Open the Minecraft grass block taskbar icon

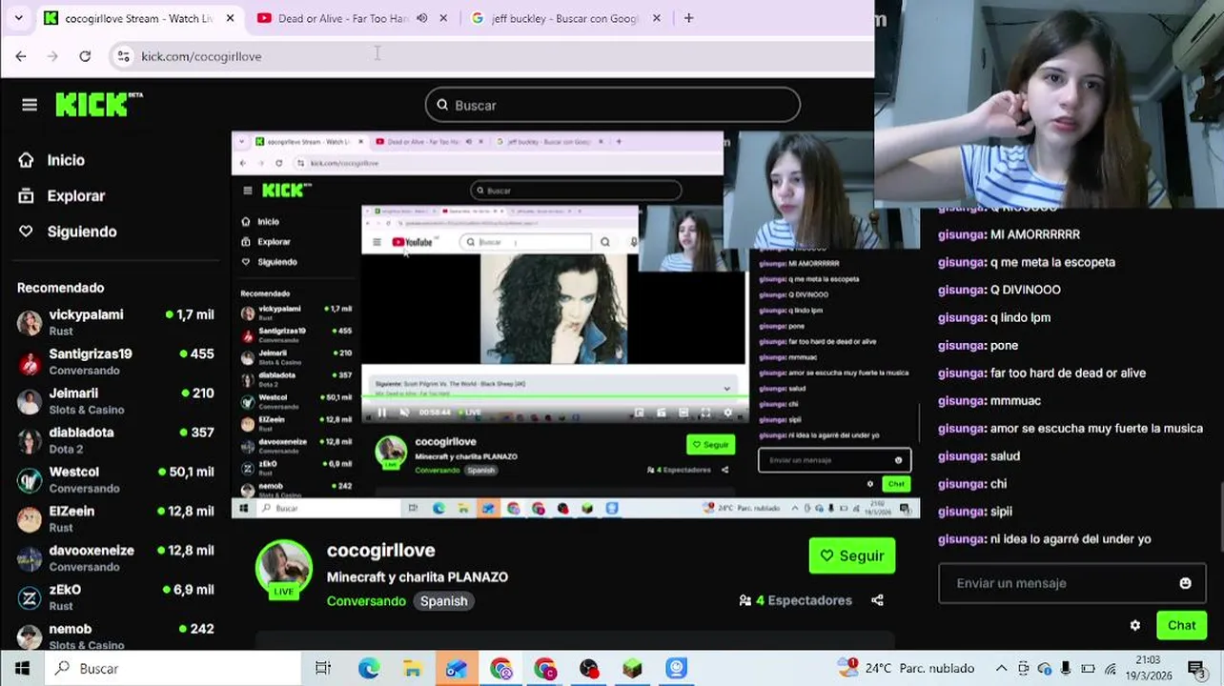coord(633,669)
